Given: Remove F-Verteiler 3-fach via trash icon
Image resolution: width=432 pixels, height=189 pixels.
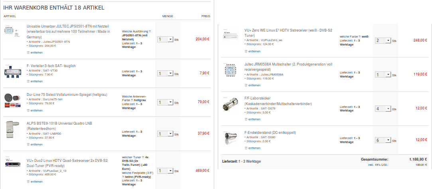Looking at the screenshot, I should [x=28, y=81].
